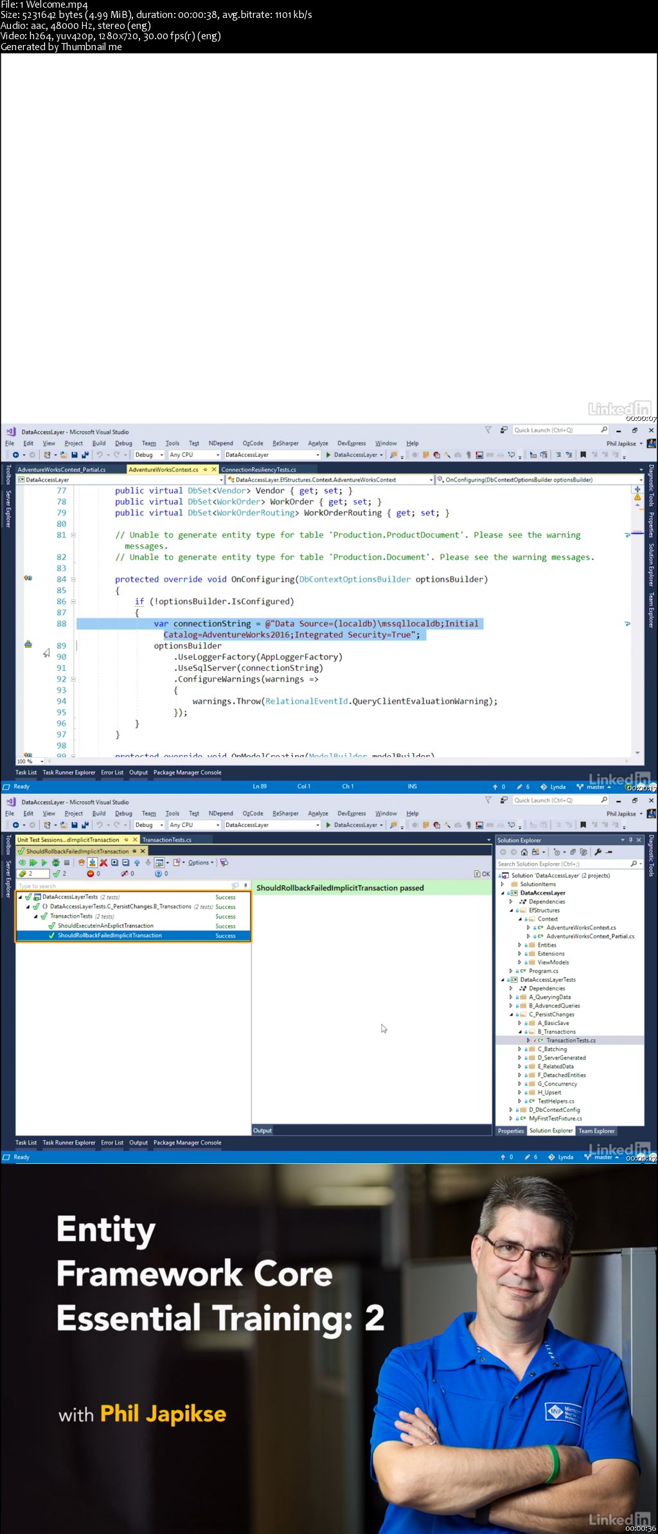
Task: Open Pending Changes Filter clock icon in Solution Explorer
Action: point(556,852)
